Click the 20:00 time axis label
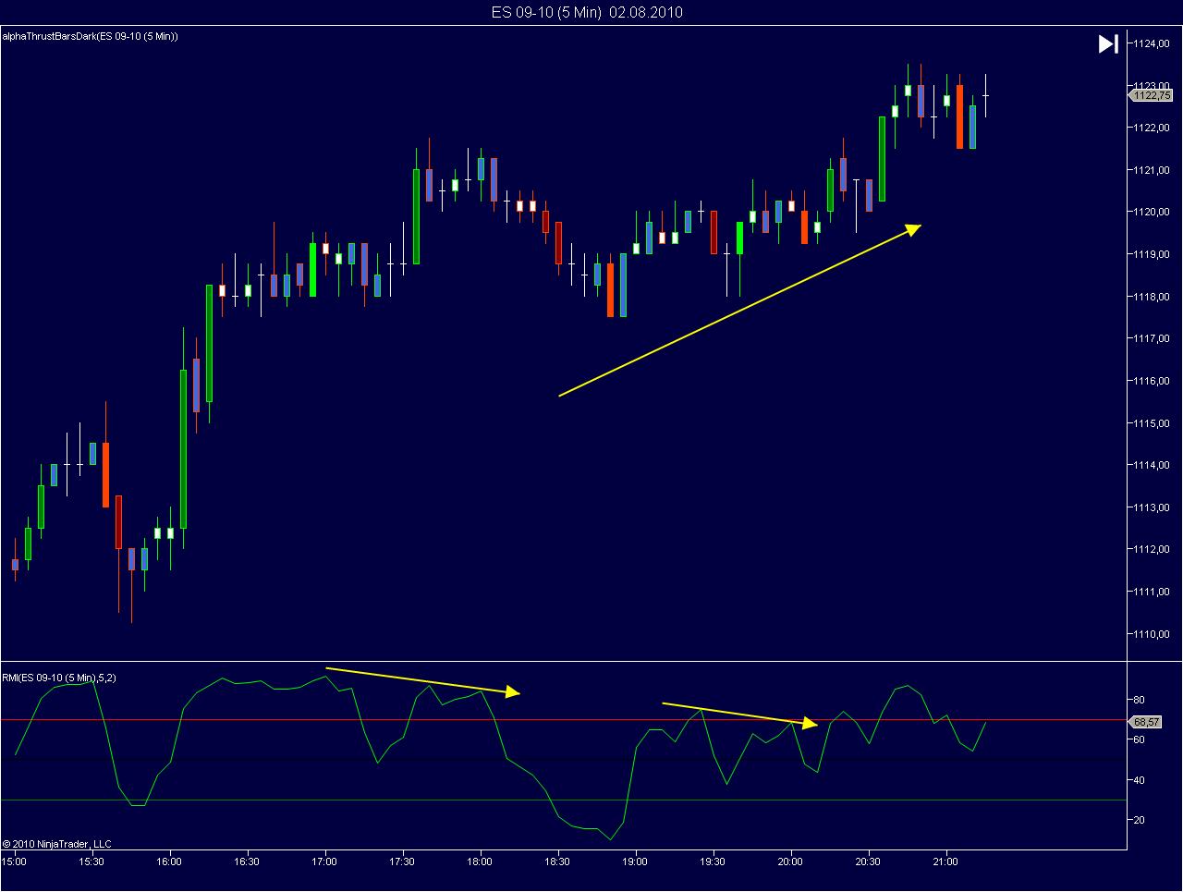1183x892 pixels. pyautogui.click(x=789, y=861)
